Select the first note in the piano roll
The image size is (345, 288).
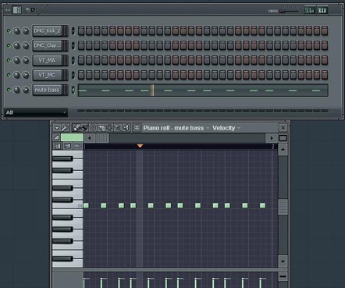coord(86,205)
